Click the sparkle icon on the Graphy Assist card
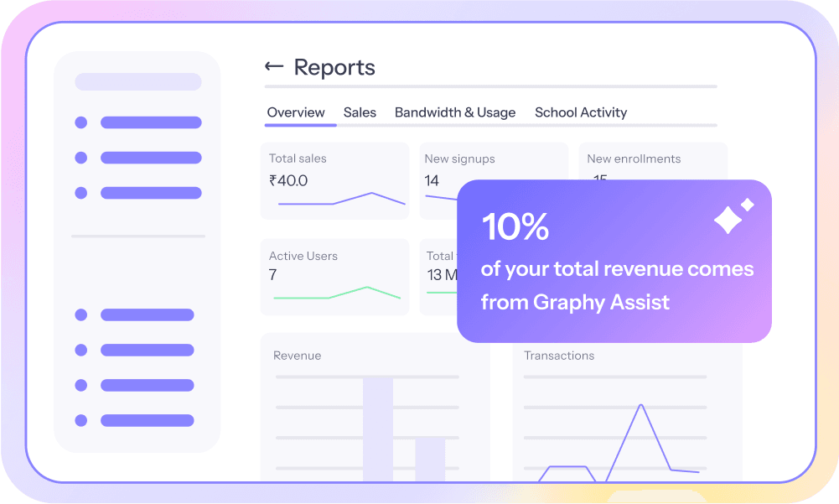Viewport: 839px width, 504px height. (733, 216)
